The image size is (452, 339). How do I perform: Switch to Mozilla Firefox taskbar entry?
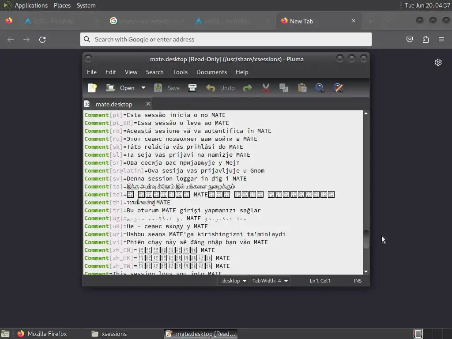pos(43,334)
